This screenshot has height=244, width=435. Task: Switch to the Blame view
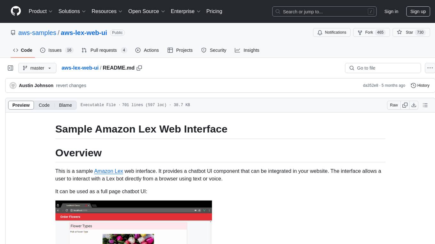tap(66, 105)
